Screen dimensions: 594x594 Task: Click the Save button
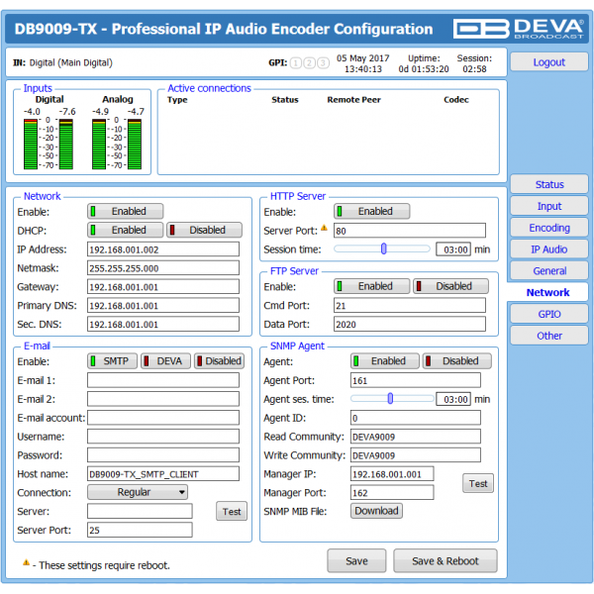pyautogui.click(x=356, y=560)
